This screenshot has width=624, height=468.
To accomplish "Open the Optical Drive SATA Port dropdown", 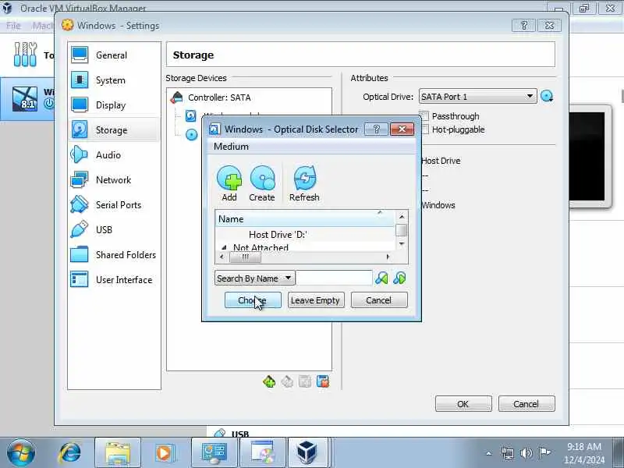I will 477,97.
